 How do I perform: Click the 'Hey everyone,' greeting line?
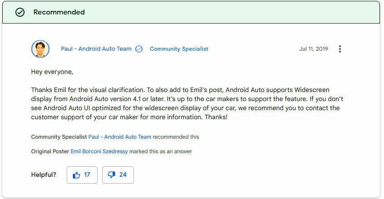click(x=52, y=72)
